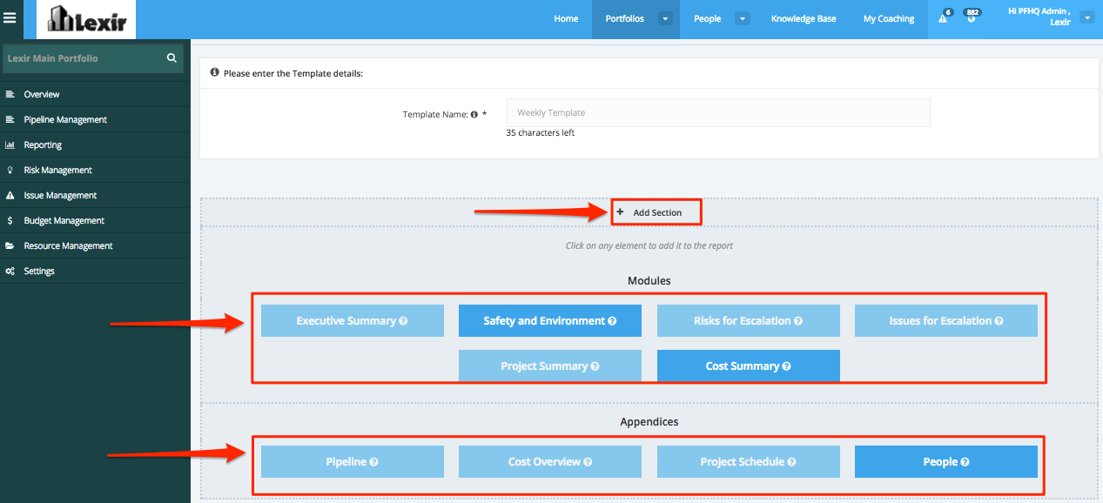This screenshot has height=503, width=1103.
Task: Click the help icon on Cost Summary
Action: coord(786,366)
